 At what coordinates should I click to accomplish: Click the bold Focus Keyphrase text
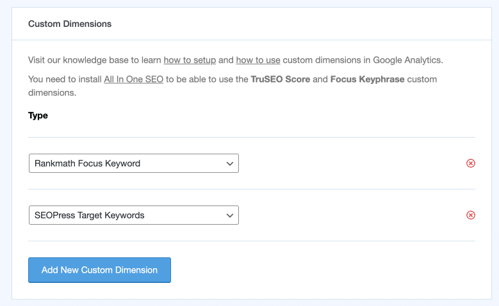tap(358, 79)
